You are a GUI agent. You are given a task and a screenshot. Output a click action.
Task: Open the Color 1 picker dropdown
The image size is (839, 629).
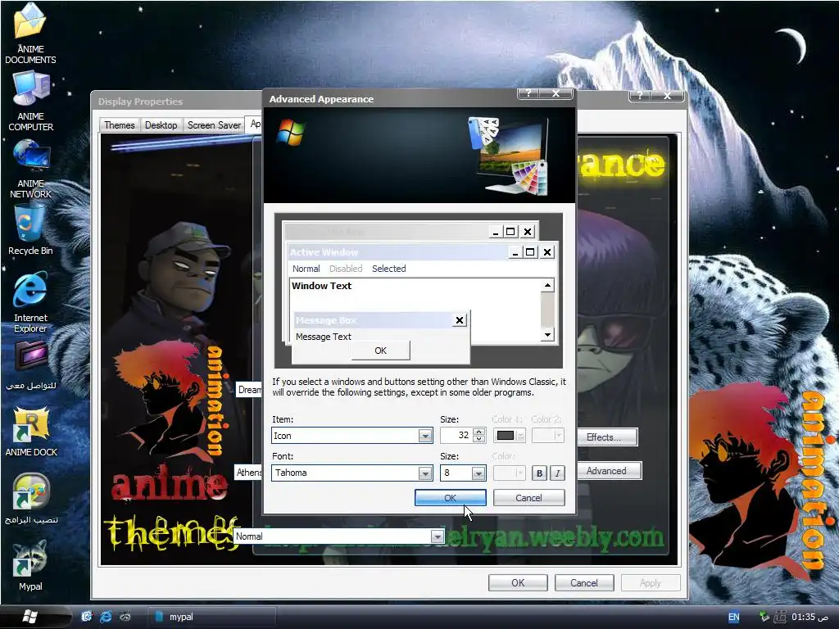point(510,436)
